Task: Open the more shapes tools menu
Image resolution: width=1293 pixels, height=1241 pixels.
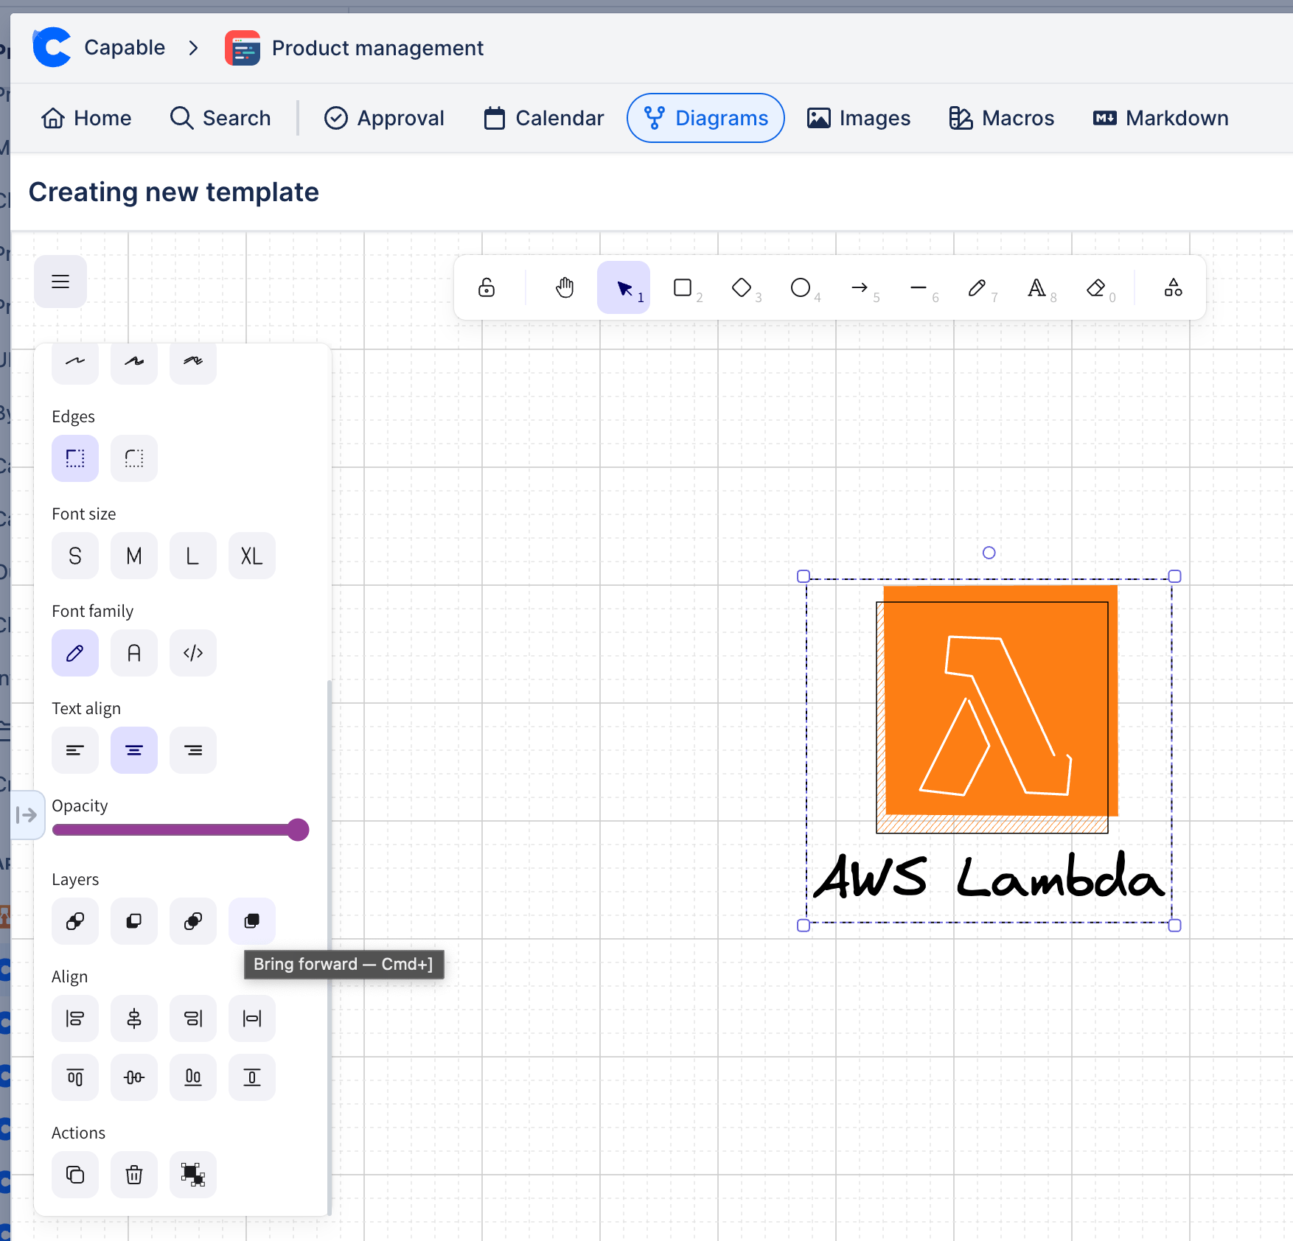Action: tap(1173, 287)
